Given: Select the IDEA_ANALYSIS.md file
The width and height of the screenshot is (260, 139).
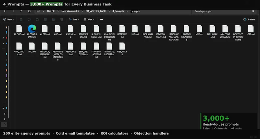Looking at the screenshot, I should pos(148,32).
